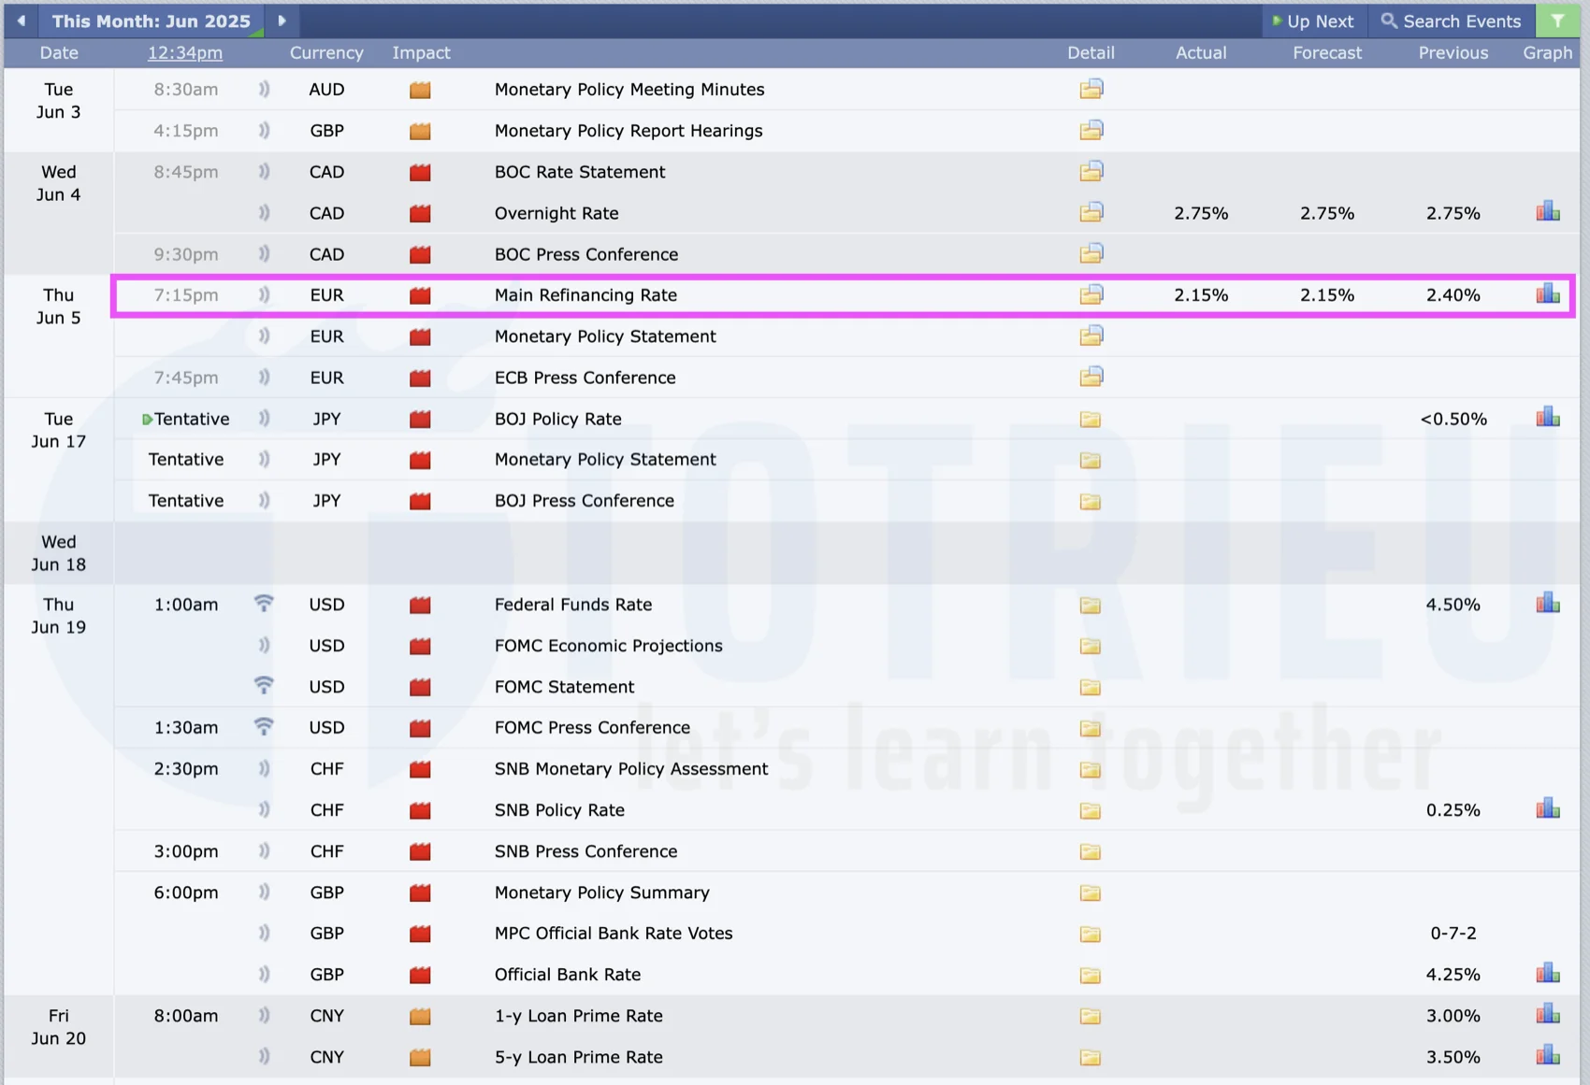The width and height of the screenshot is (1590, 1085).
Task: Click the Up Next button
Action: point(1313,21)
